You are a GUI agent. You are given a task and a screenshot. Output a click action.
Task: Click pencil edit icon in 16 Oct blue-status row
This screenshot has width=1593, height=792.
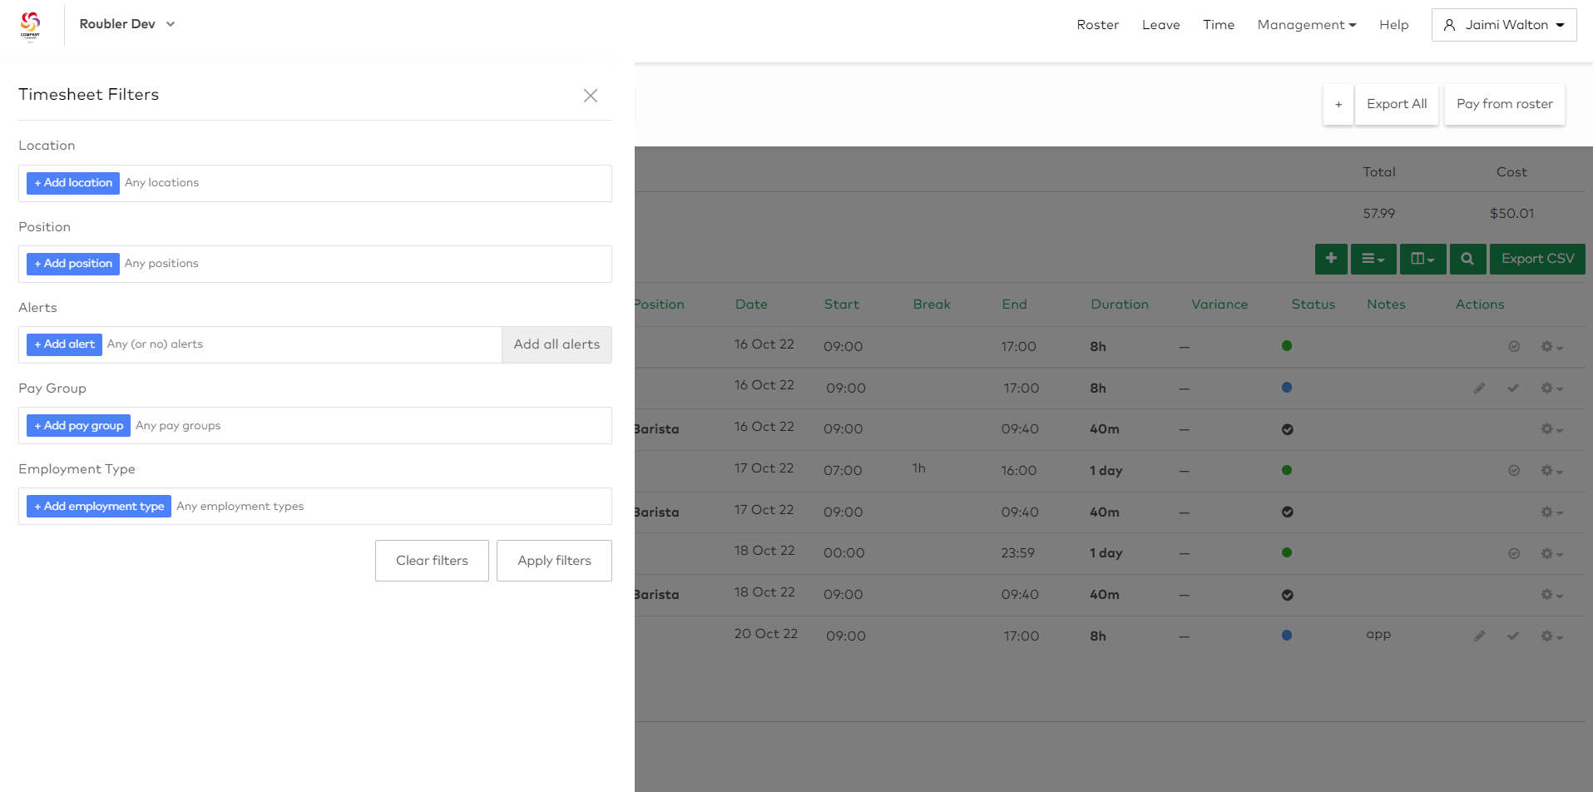1479,389
